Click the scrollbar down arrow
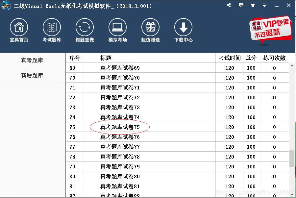 pos(292,194)
